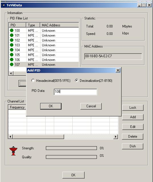Maximize the TeViiData window

point(144,5)
